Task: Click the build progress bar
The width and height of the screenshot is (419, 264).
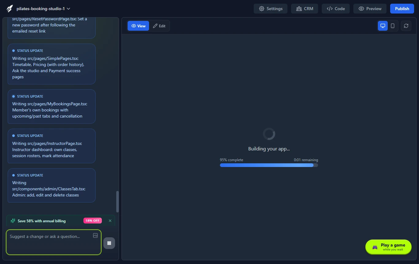Action: pyautogui.click(x=269, y=165)
